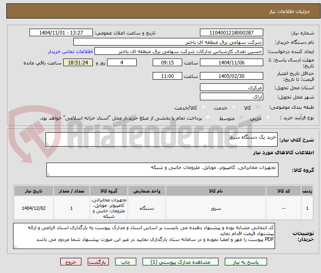
Task: Click the remaining days field 4
Action: [122, 63]
